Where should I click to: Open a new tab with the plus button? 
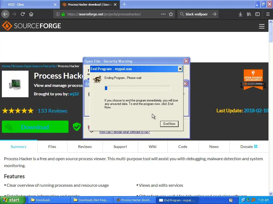pos(124,4)
